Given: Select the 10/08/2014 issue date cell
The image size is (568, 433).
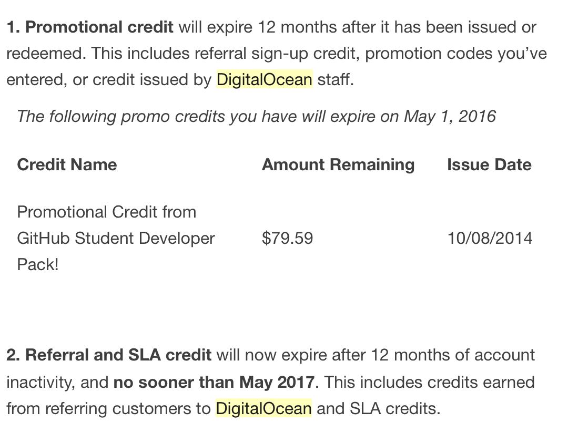Looking at the screenshot, I should pyautogui.click(x=490, y=238).
